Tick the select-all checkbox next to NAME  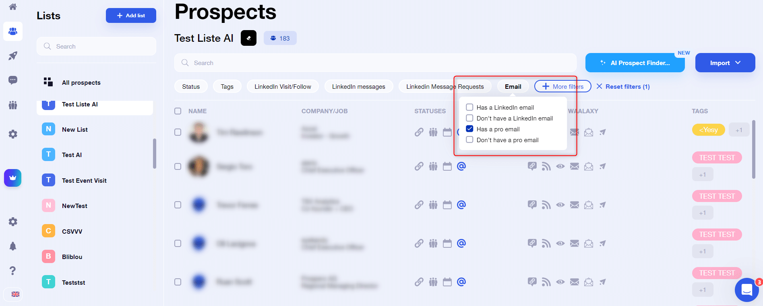pyautogui.click(x=178, y=111)
